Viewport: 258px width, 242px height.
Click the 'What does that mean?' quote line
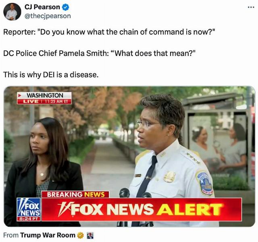(x=100, y=54)
